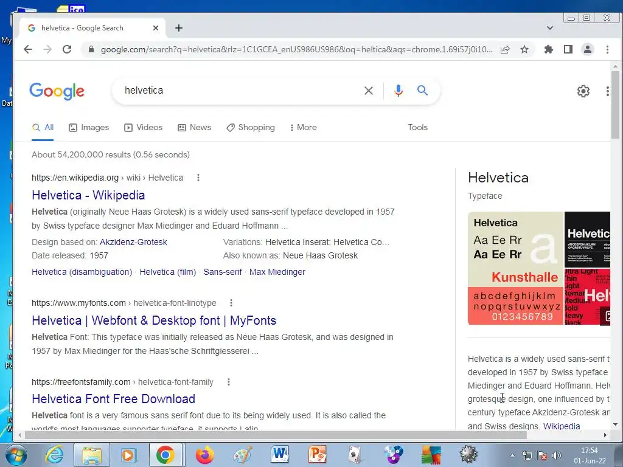The width and height of the screenshot is (623, 467).
Task: Open the Chrome extensions puzzle icon
Action: (549, 49)
